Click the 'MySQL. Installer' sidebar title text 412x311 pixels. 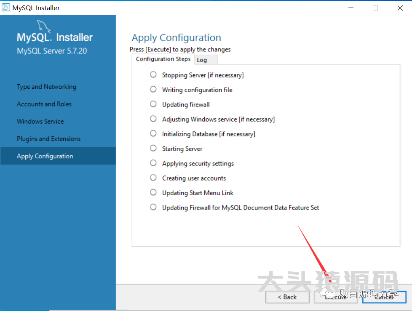(55, 37)
